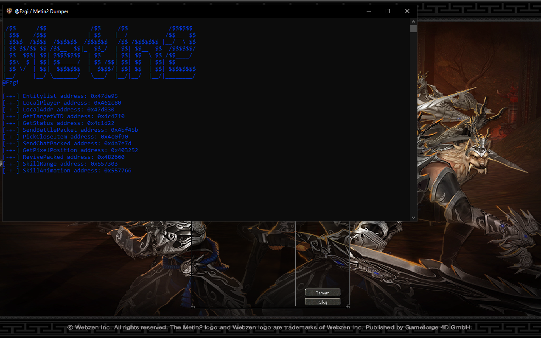The image size is (541, 338).
Task: Click the Tamam button
Action: click(322, 293)
